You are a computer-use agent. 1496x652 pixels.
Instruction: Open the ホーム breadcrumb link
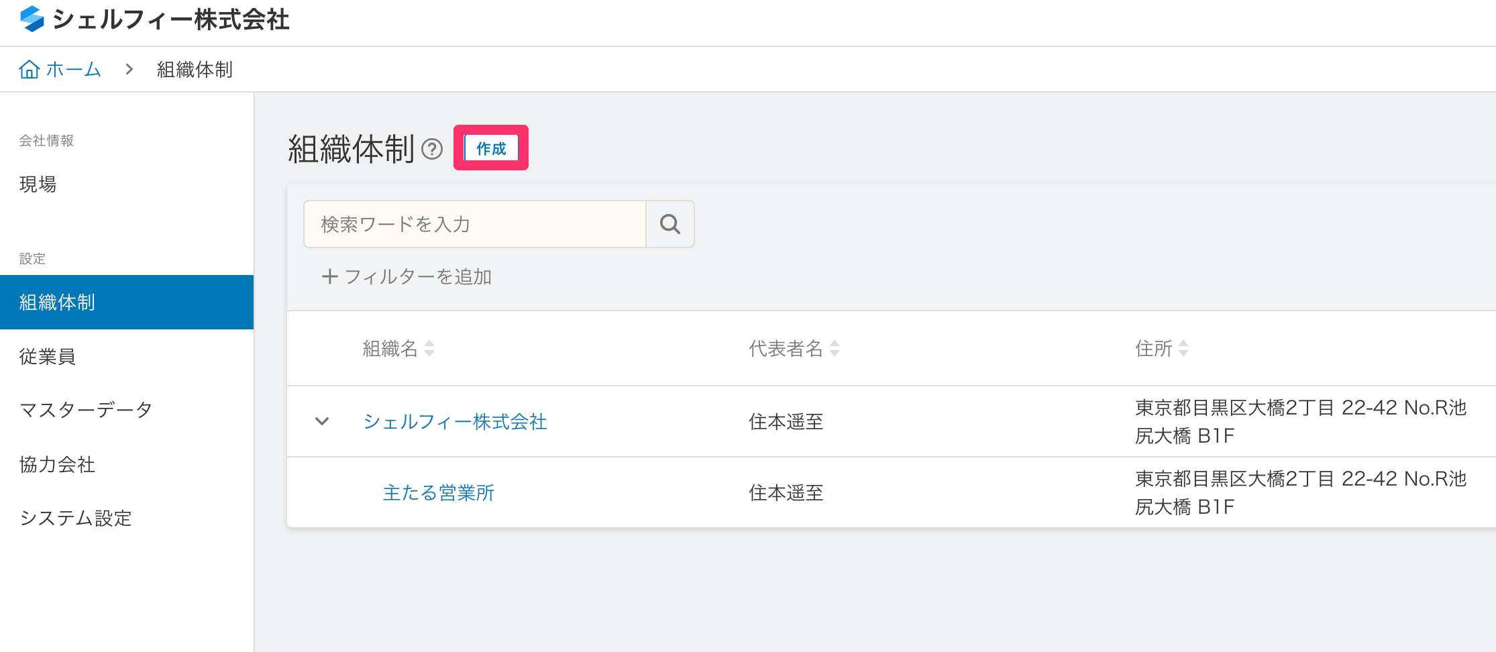73,69
